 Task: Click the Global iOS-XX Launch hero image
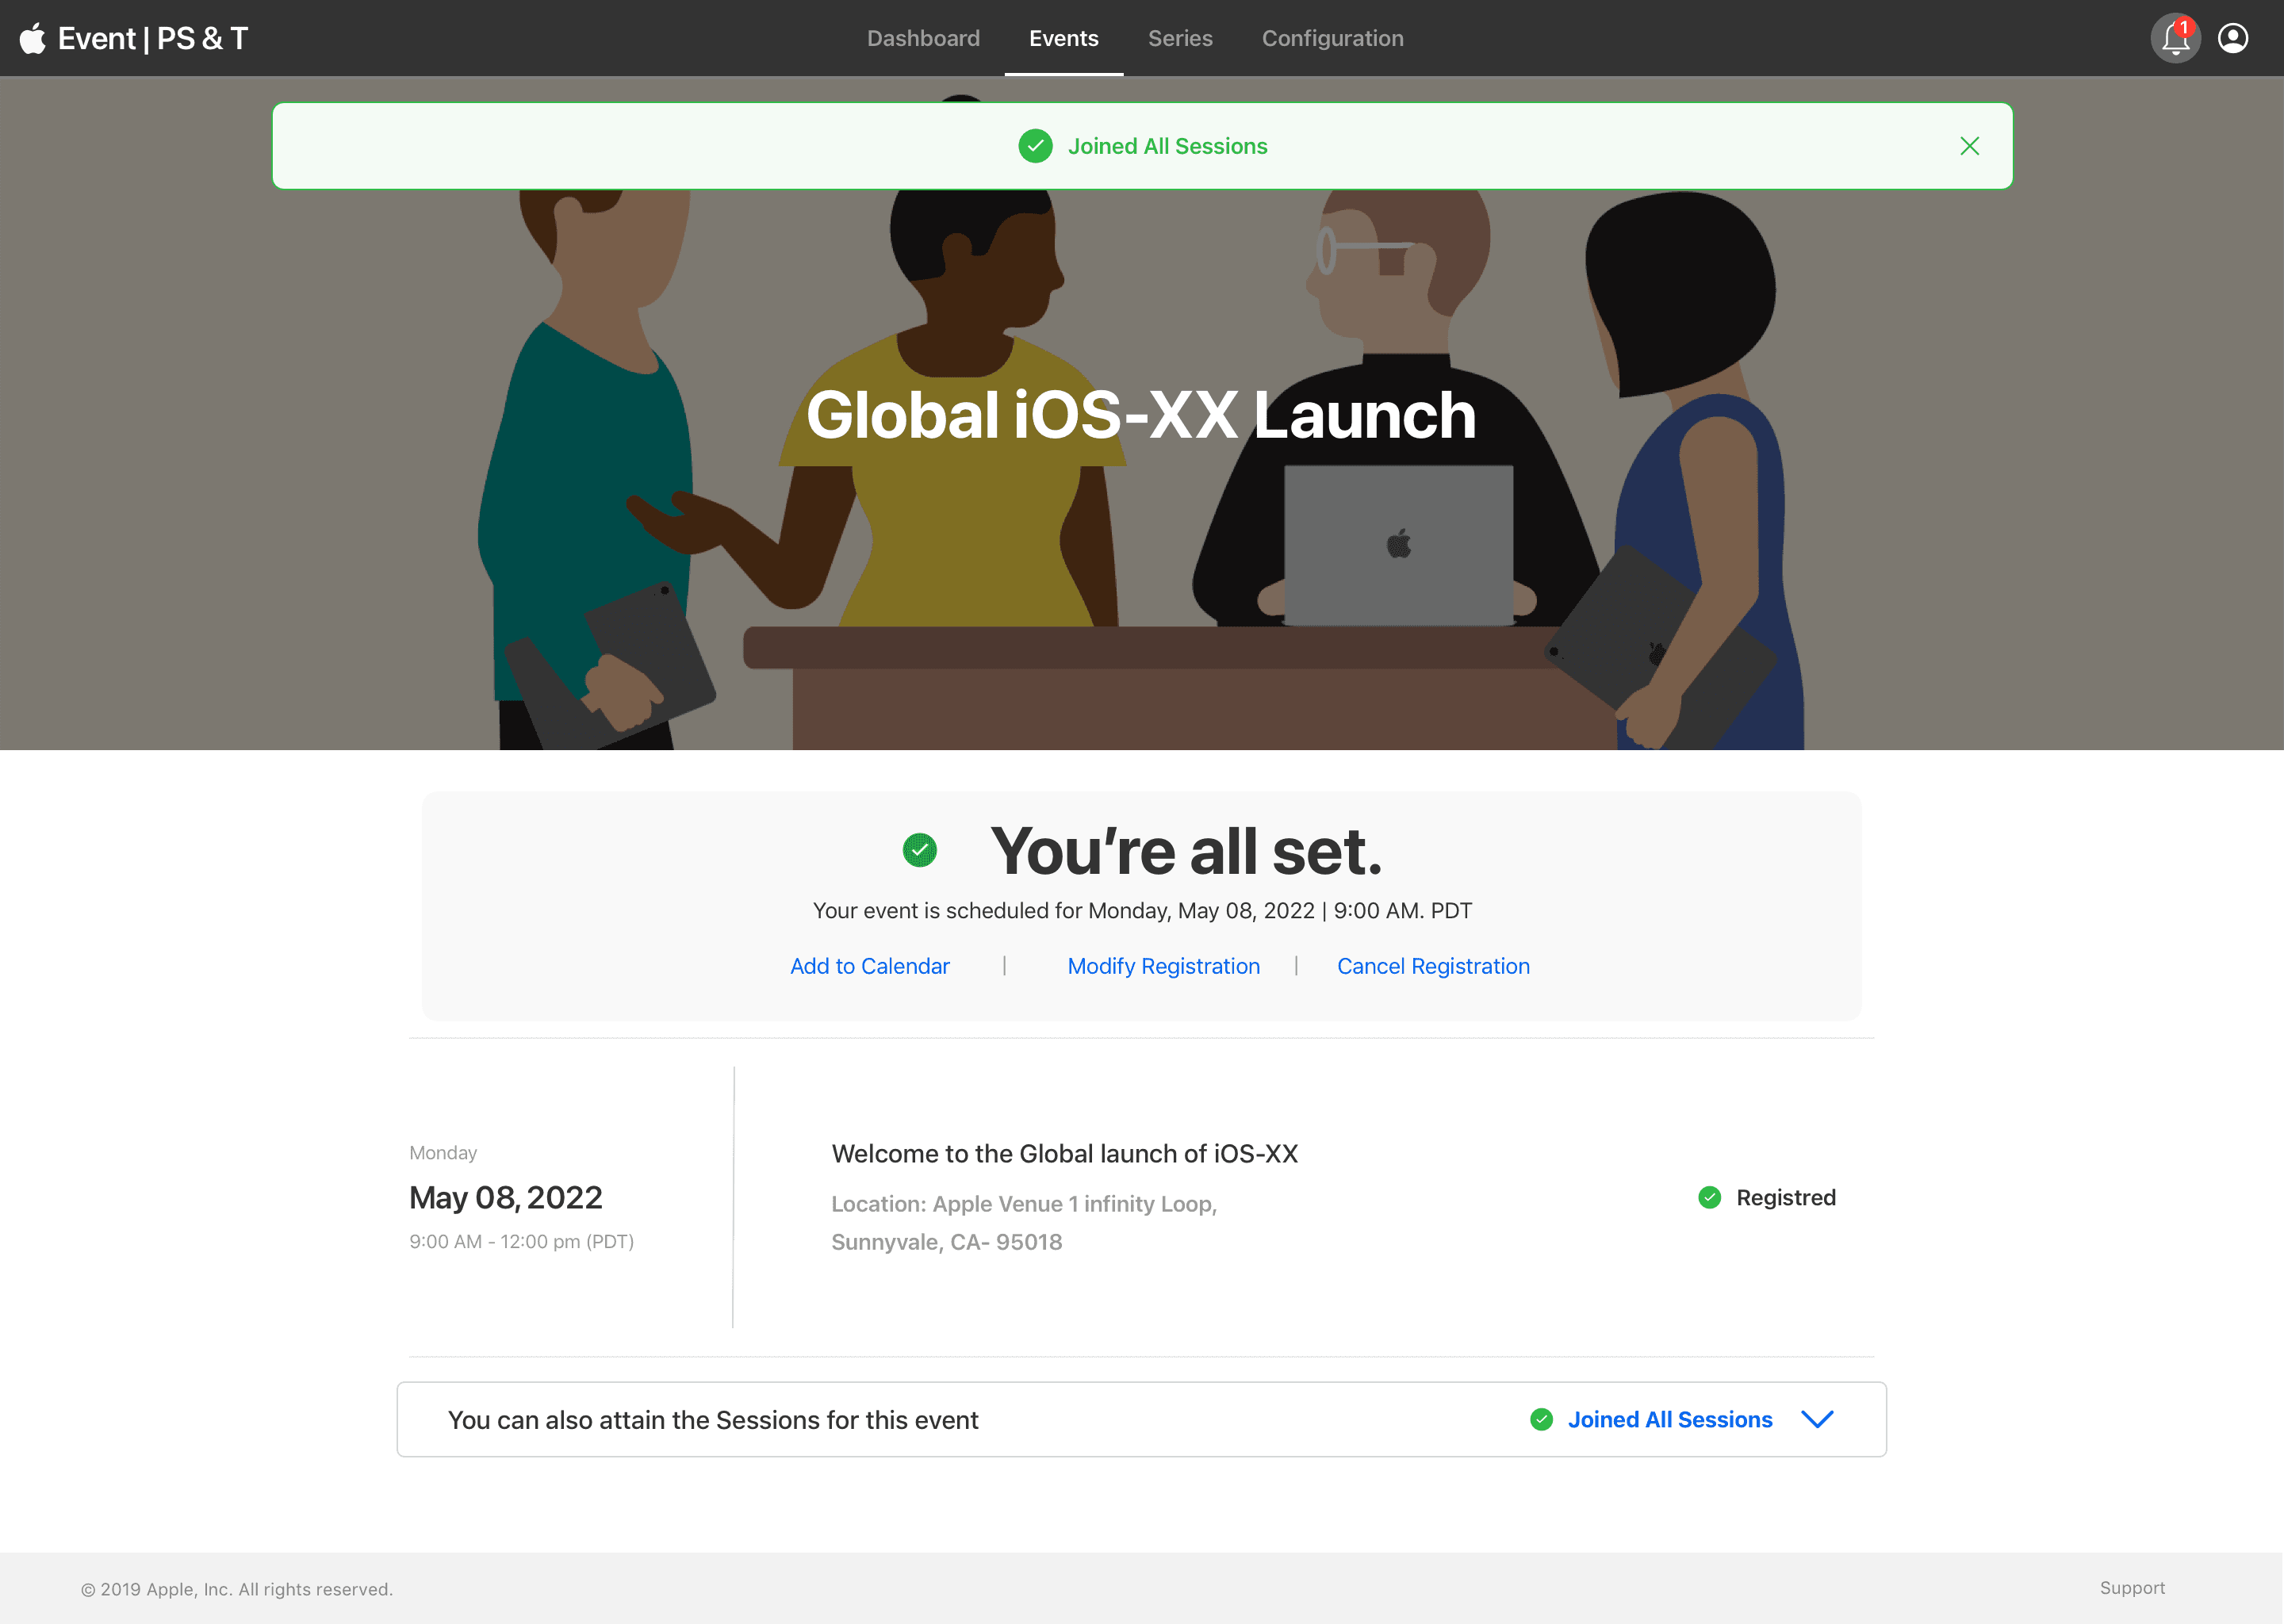(x=1141, y=560)
